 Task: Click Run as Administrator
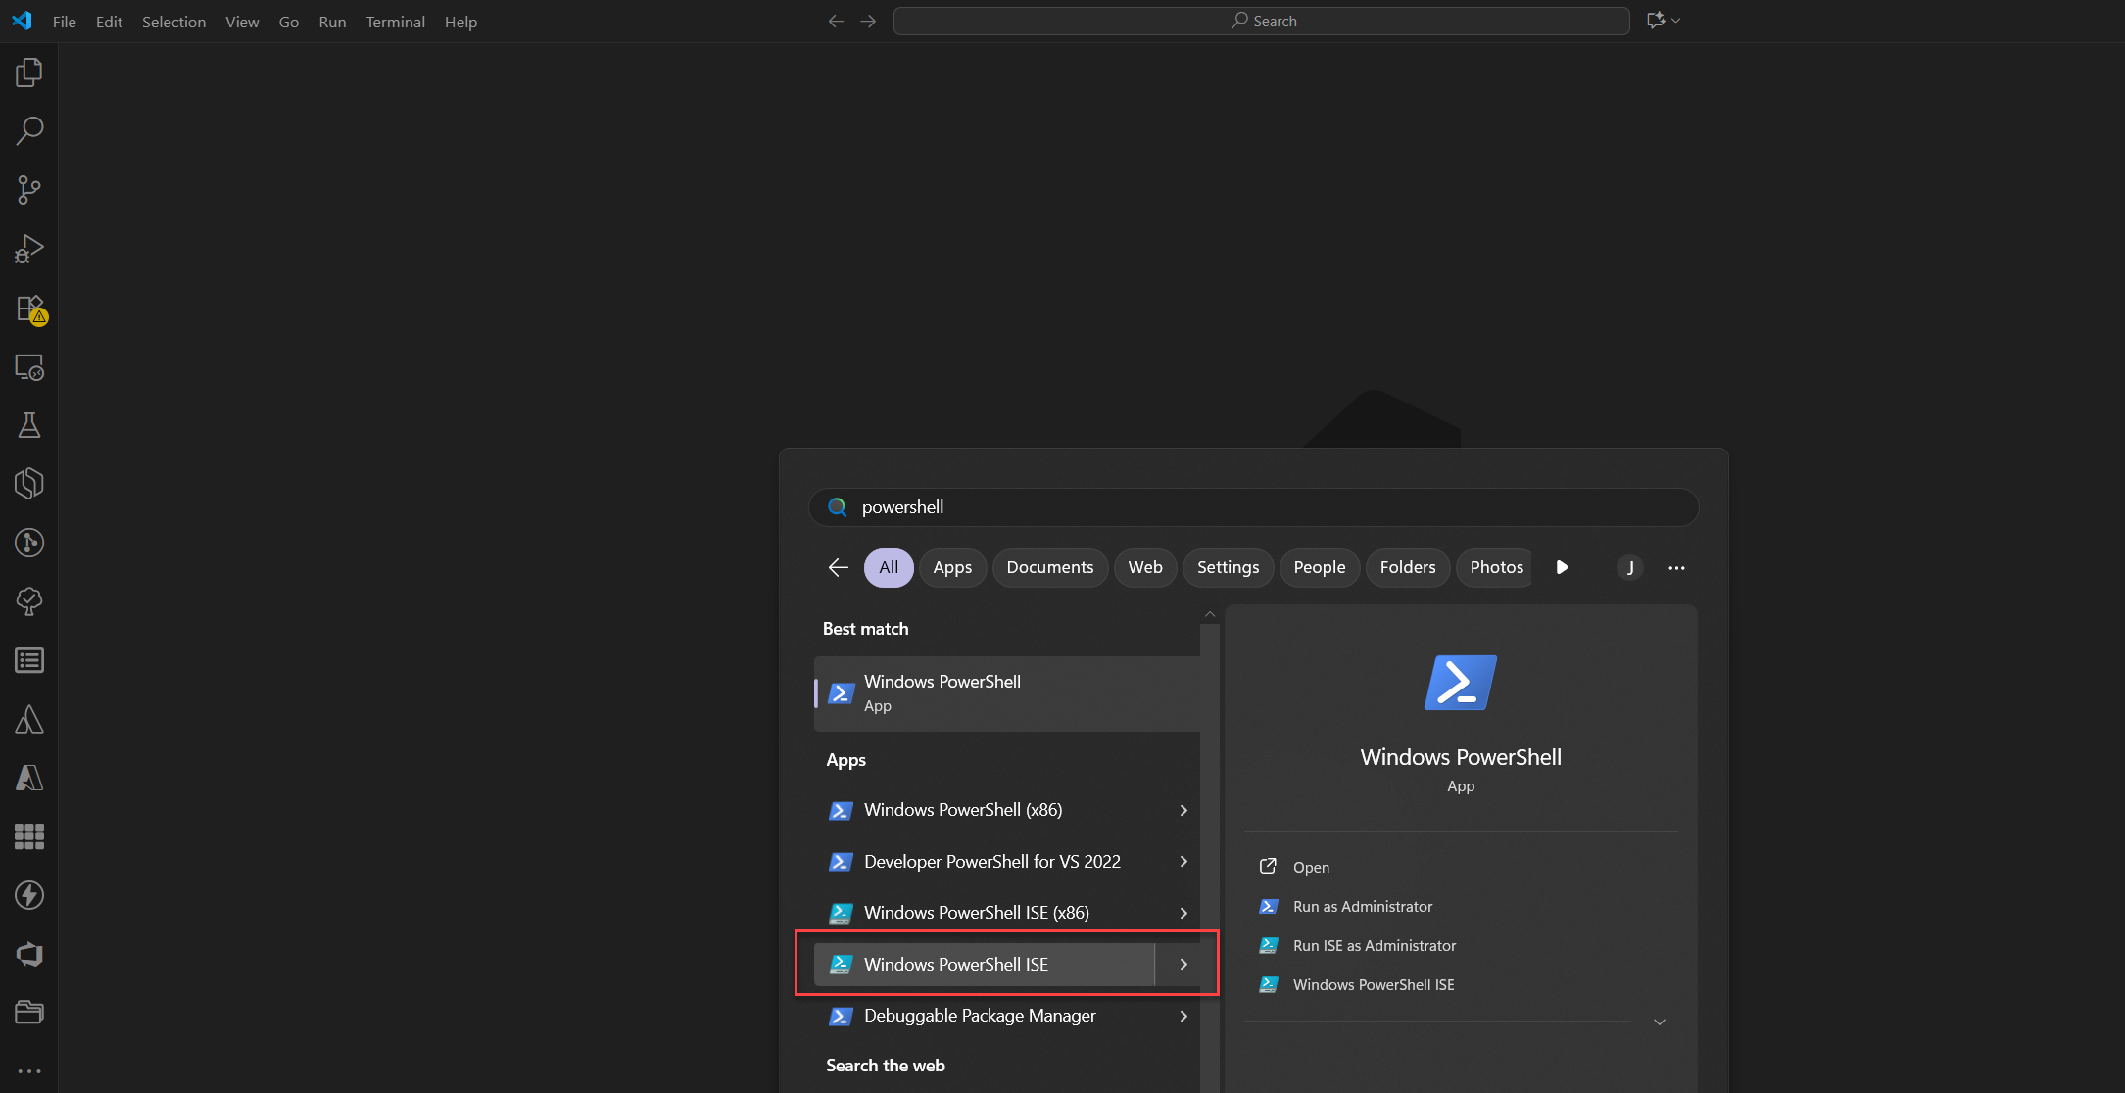[x=1362, y=907]
